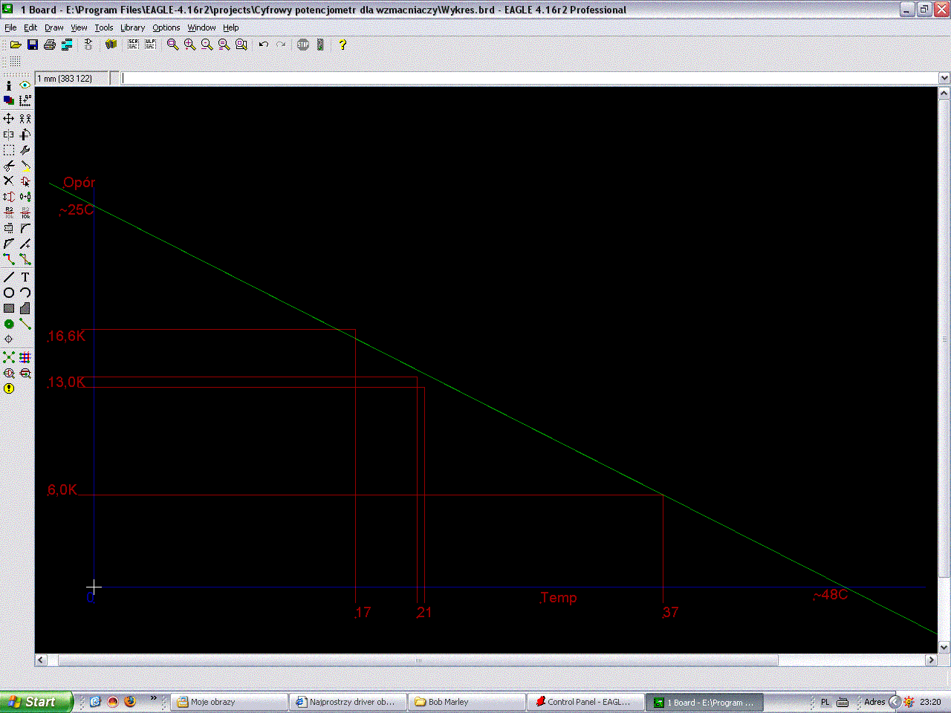Open the File menu
This screenshot has width=951, height=713.
point(10,27)
